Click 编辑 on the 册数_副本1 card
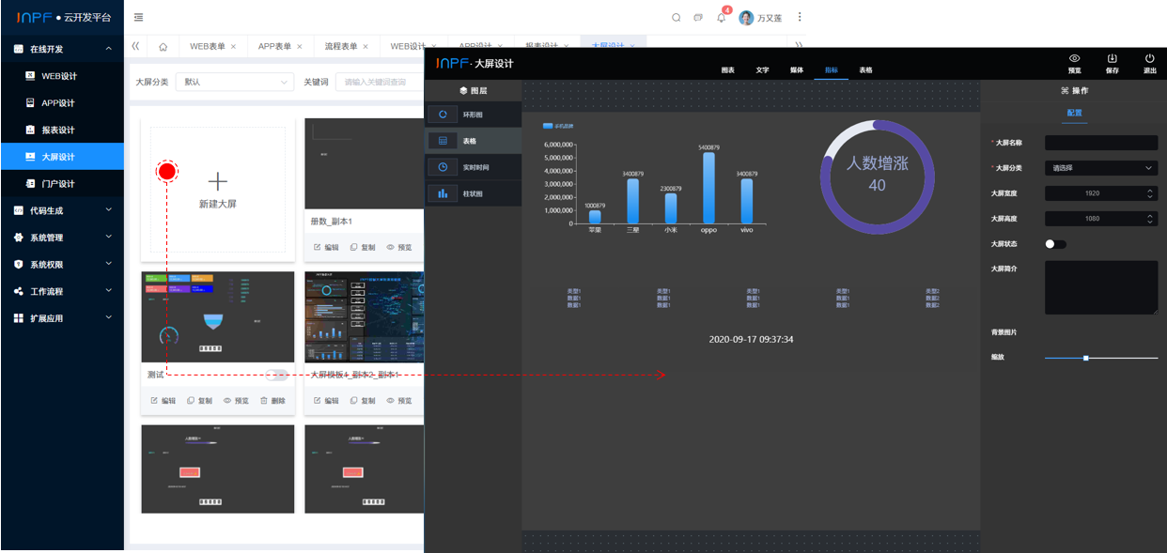 [x=325, y=247]
